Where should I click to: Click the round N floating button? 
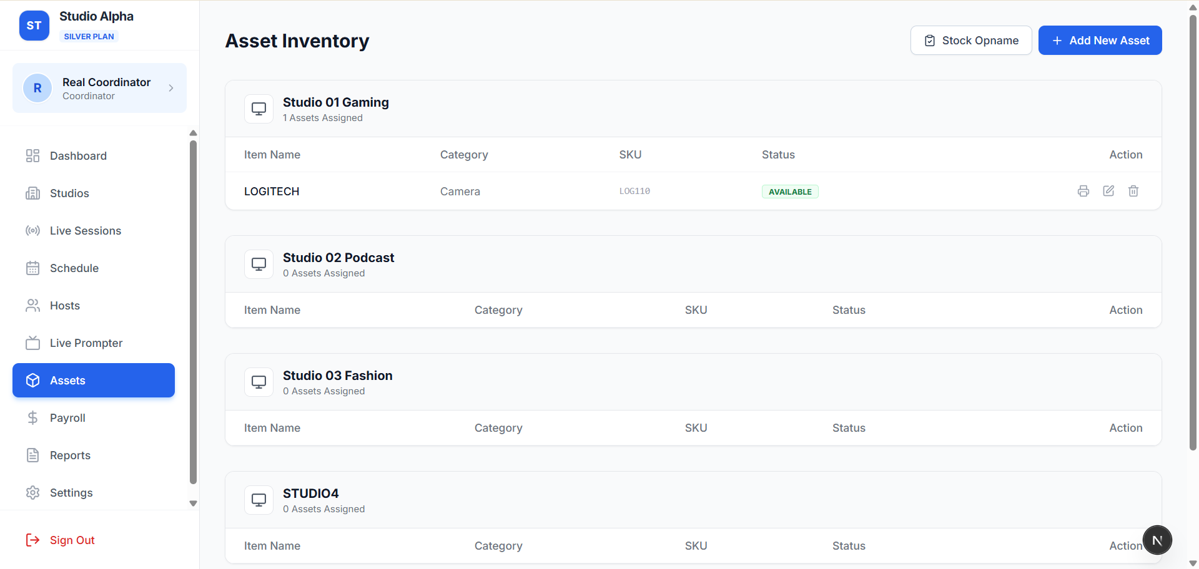[1157, 540]
